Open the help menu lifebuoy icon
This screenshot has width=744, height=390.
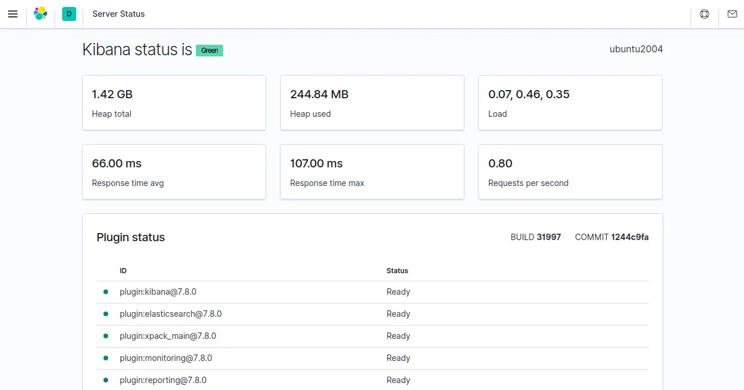pyautogui.click(x=704, y=14)
